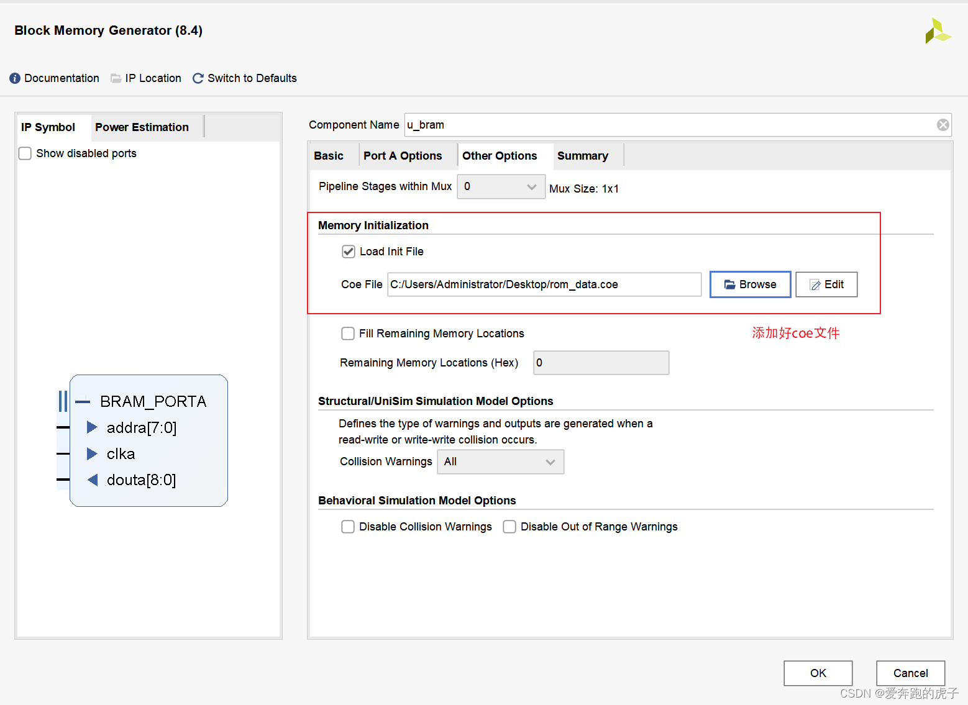Open the Summary tab

[583, 156]
